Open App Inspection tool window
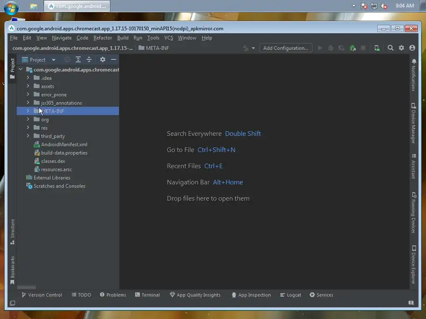Screen dimensions: 426x319 pos(251,295)
